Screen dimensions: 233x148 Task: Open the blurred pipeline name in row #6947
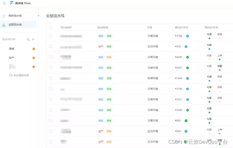coord(71,67)
